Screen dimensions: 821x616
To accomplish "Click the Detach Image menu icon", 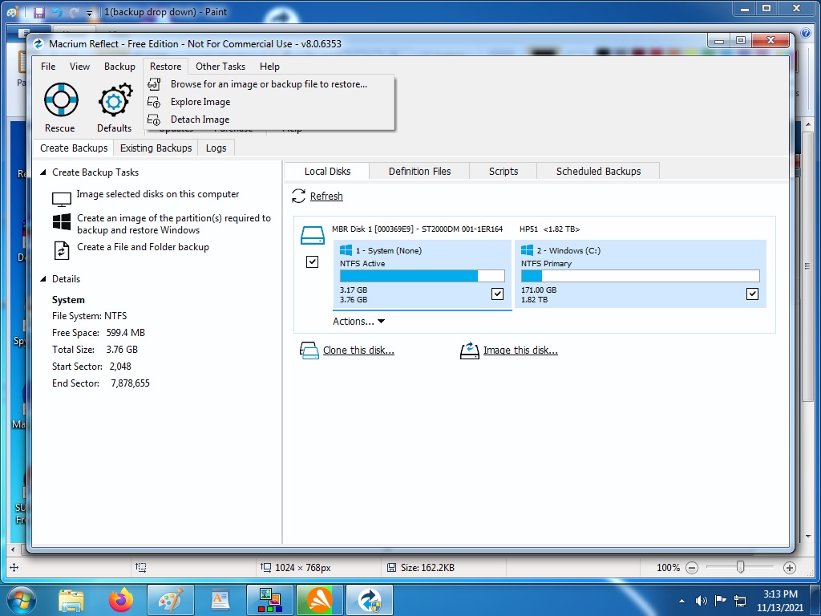I will pyautogui.click(x=154, y=120).
